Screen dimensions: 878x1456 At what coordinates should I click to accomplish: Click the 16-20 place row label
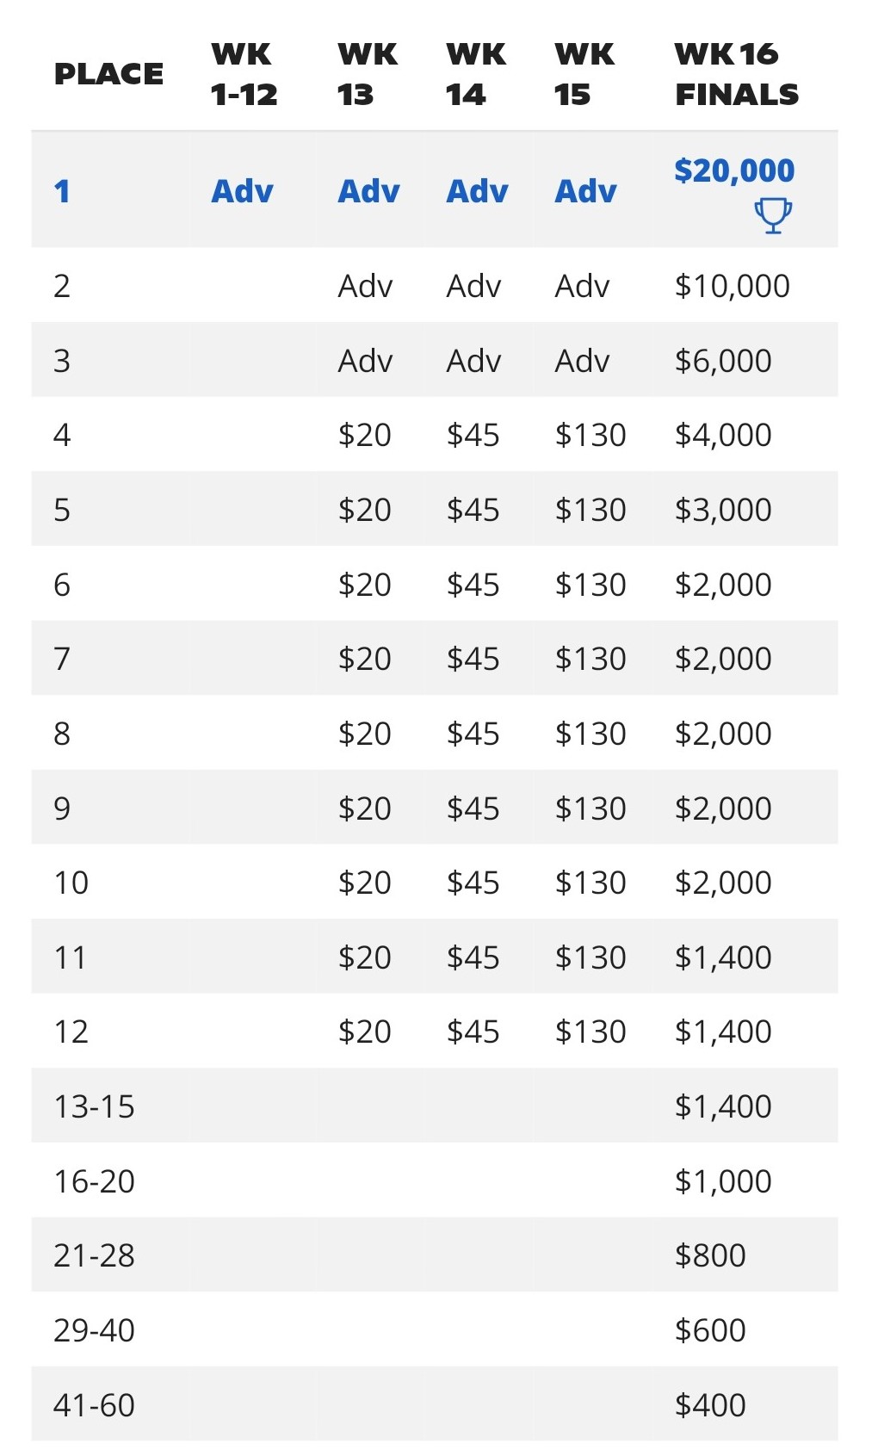[x=94, y=1181]
